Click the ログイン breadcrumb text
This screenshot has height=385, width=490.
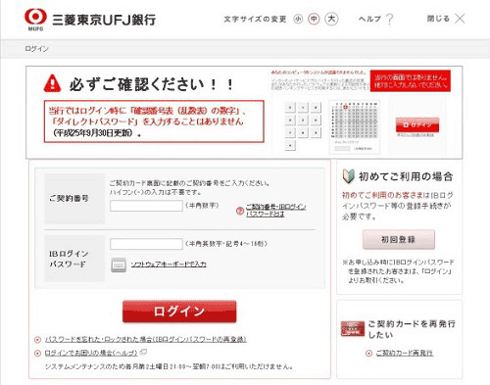(36, 49)
